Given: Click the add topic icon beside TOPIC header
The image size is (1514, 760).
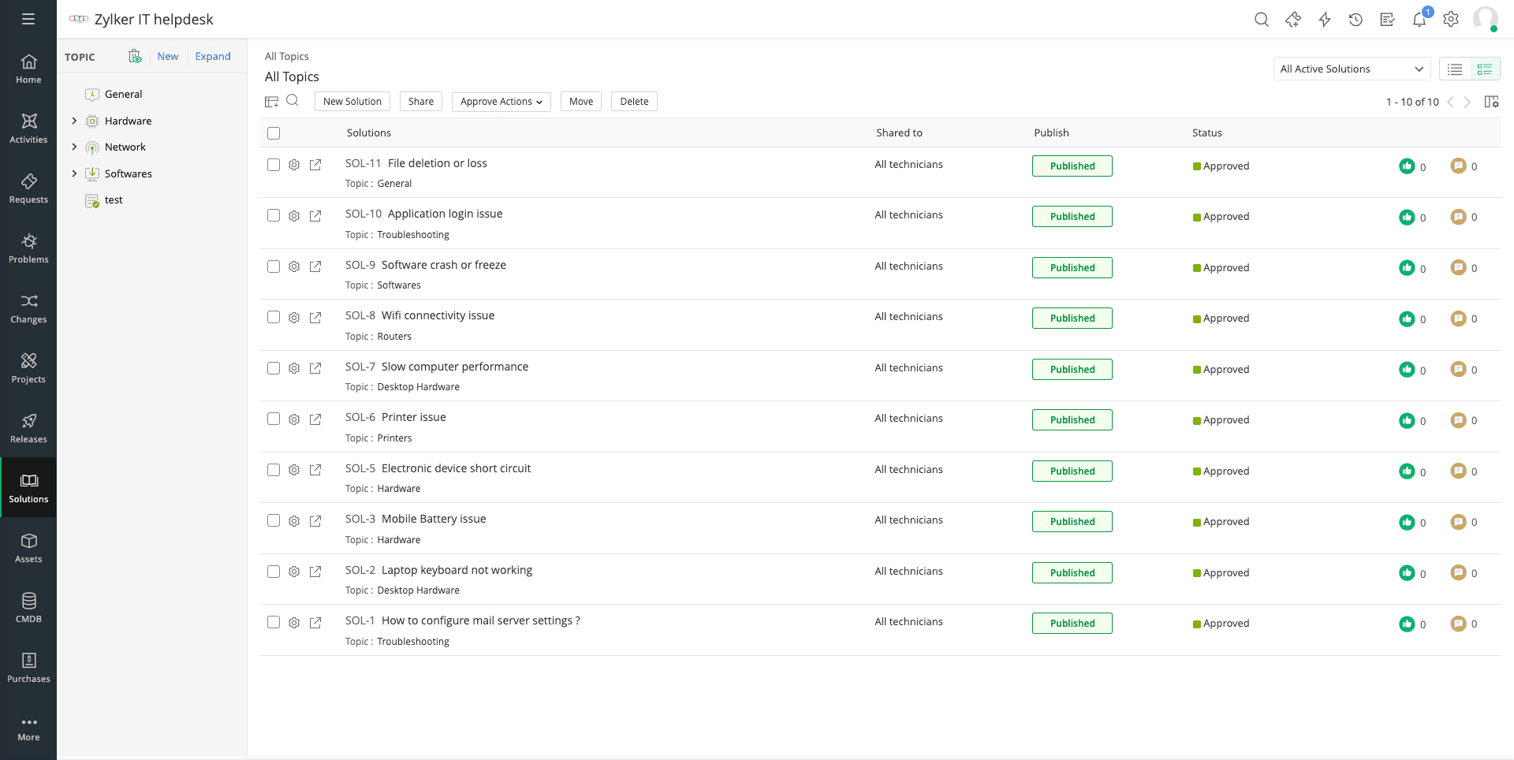Looking at the screenshot, I should 134,56.
